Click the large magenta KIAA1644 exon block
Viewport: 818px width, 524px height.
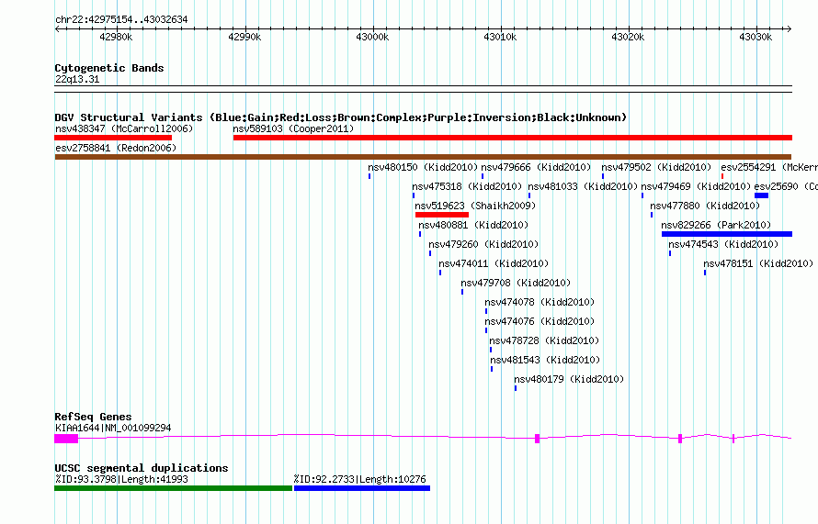tap(66, 439)
